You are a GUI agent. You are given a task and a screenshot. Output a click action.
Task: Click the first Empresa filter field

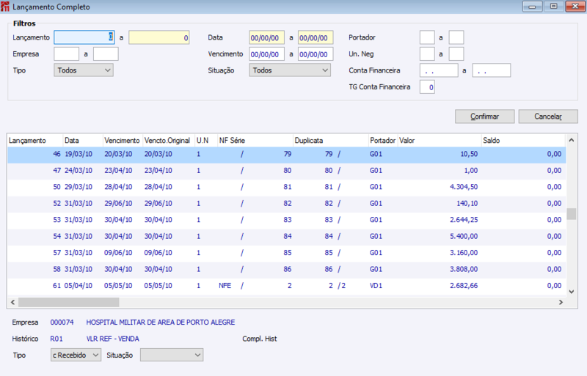66,54
